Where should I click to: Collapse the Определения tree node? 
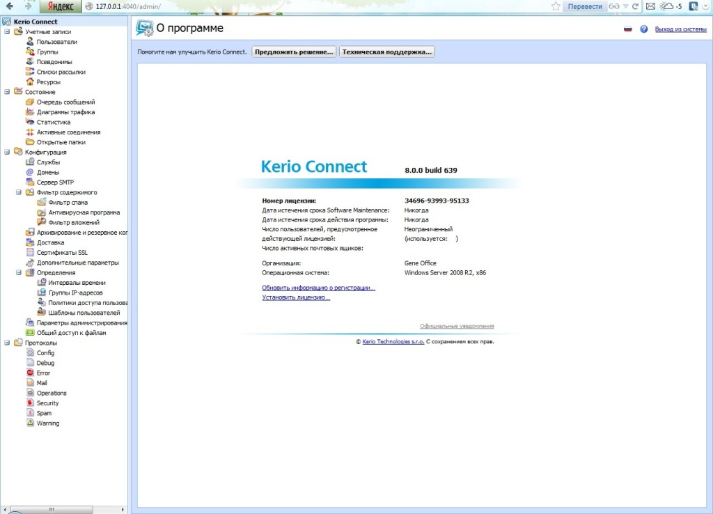click(x=19, y=272)
